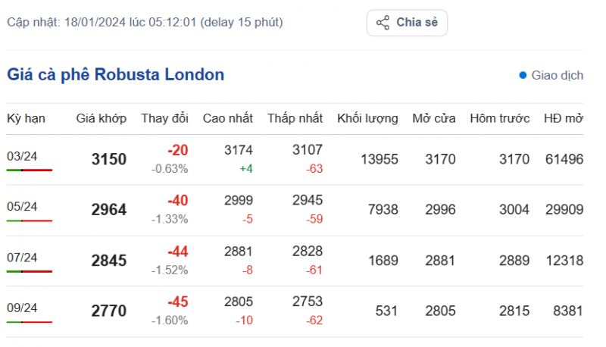Click the HĐ mở column header
This screenshot has width=606, height=347.
pyautogui.click(x=563, y=118)
